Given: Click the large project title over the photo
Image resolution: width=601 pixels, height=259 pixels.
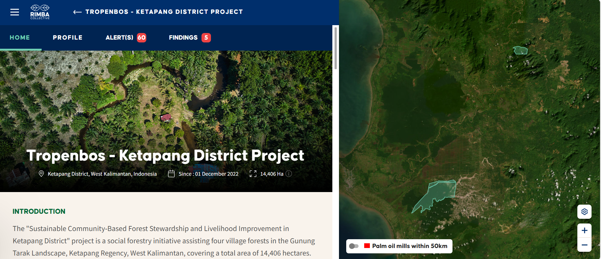Looking at the screenshot, I should 165,155.
